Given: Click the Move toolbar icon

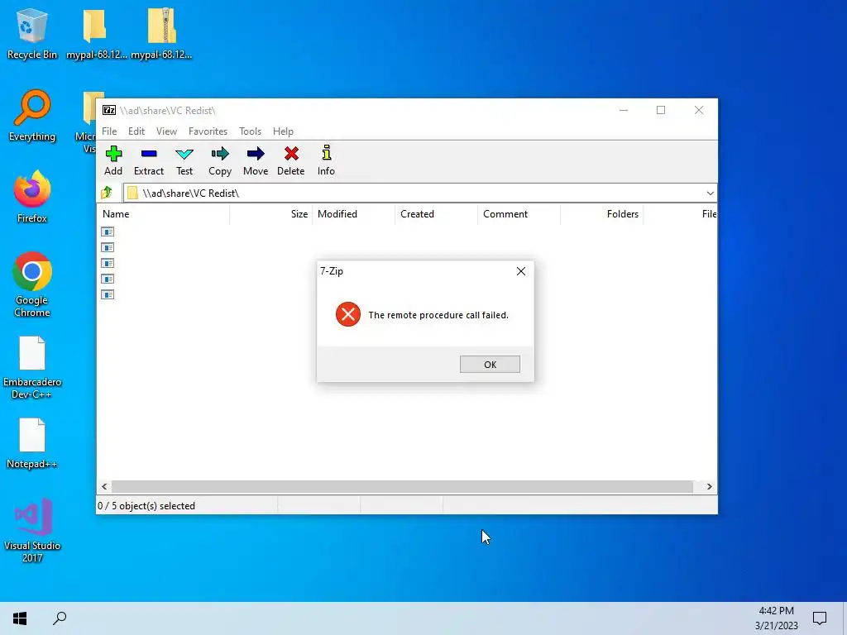Looking at the screenshot, I should [256, 154].
